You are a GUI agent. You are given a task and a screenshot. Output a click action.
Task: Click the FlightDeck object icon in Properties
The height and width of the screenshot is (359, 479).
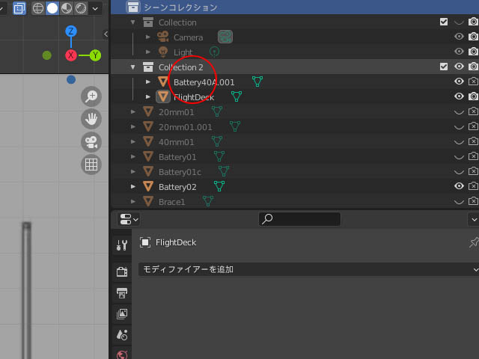(145, 242)
